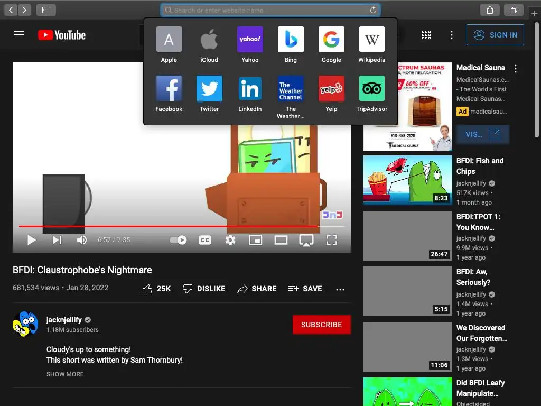Open YouTube settings three-dot menu

point(451,35)
